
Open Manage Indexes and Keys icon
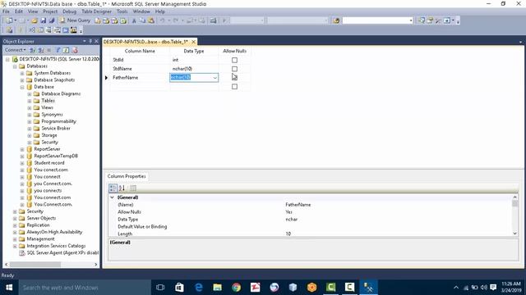coord(40,30)
